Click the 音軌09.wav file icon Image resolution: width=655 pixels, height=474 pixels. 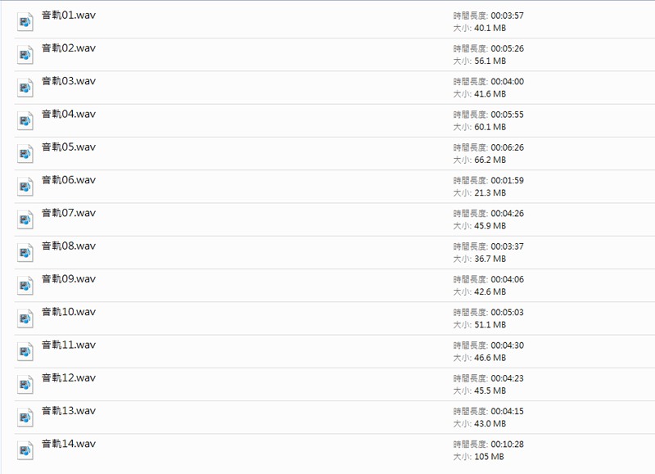(x=25, y=285)
